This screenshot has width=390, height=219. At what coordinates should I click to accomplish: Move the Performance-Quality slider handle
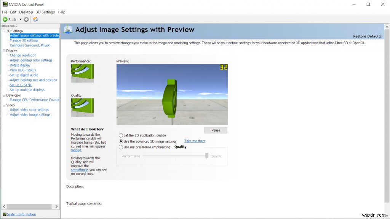[206, 156]
